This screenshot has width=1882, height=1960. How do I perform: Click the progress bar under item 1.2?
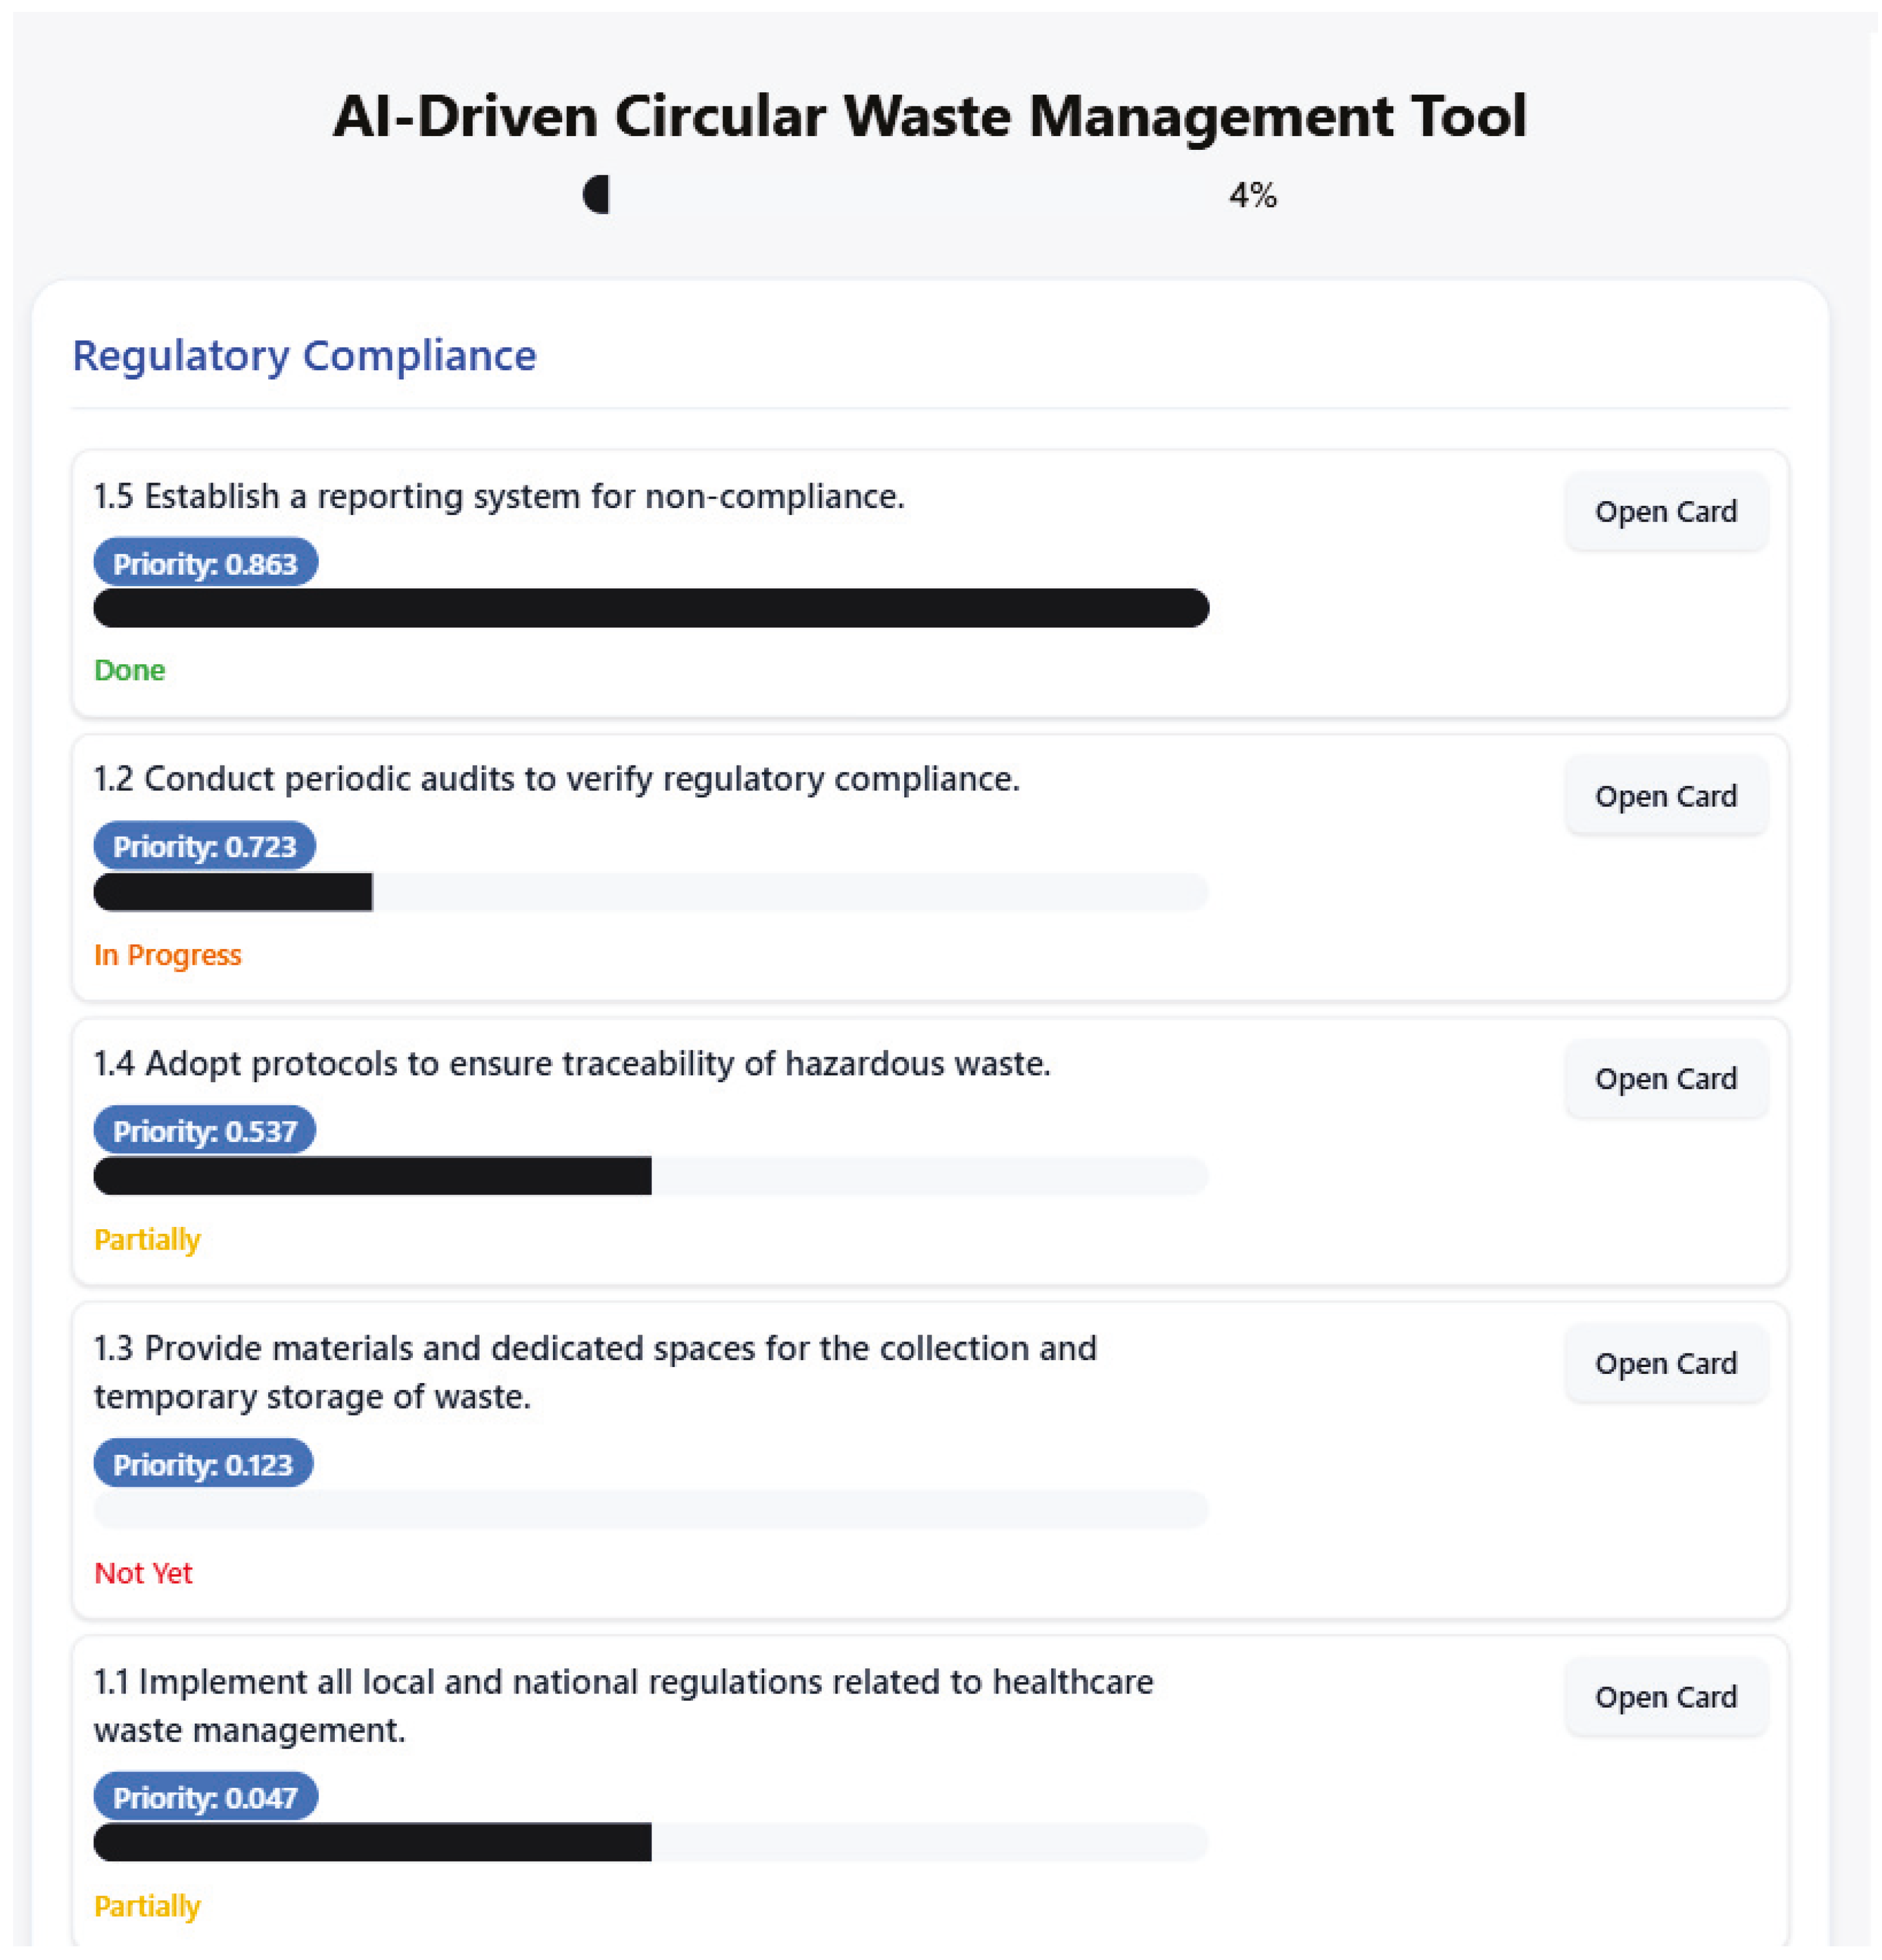[651, 892]
